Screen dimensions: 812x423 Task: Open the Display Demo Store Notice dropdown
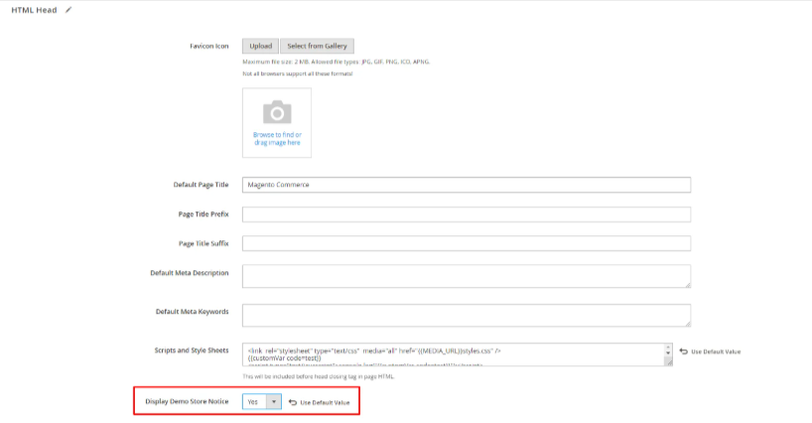tap(262, 402)
